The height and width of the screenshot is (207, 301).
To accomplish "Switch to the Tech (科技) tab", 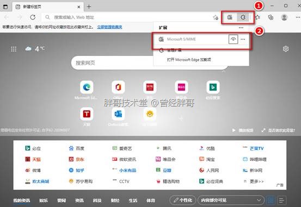I will 97,200.
